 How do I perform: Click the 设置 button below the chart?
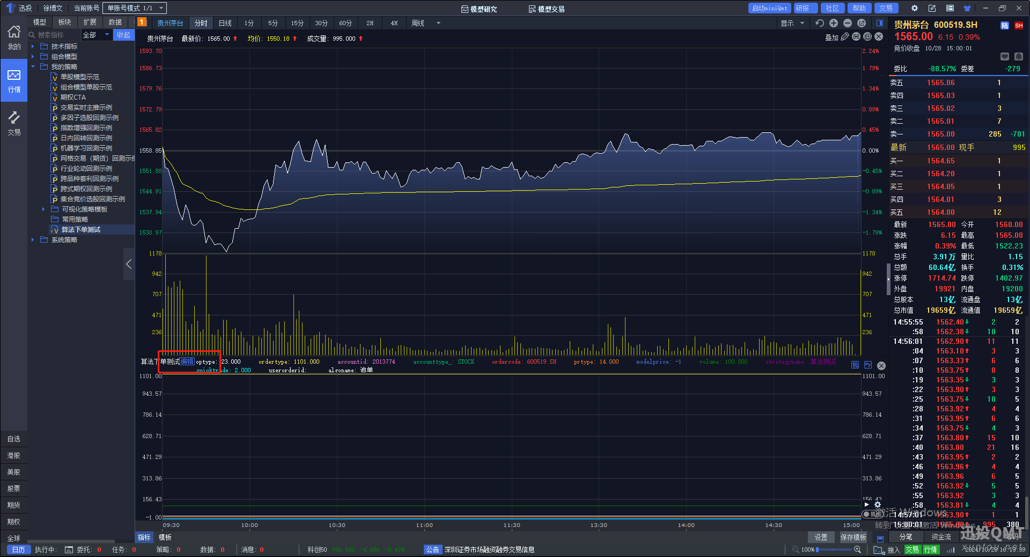(x=821, y=537)
